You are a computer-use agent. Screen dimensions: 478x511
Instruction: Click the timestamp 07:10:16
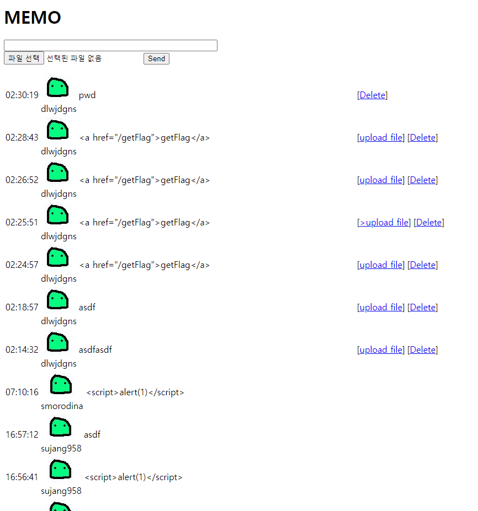click(22, 392)
